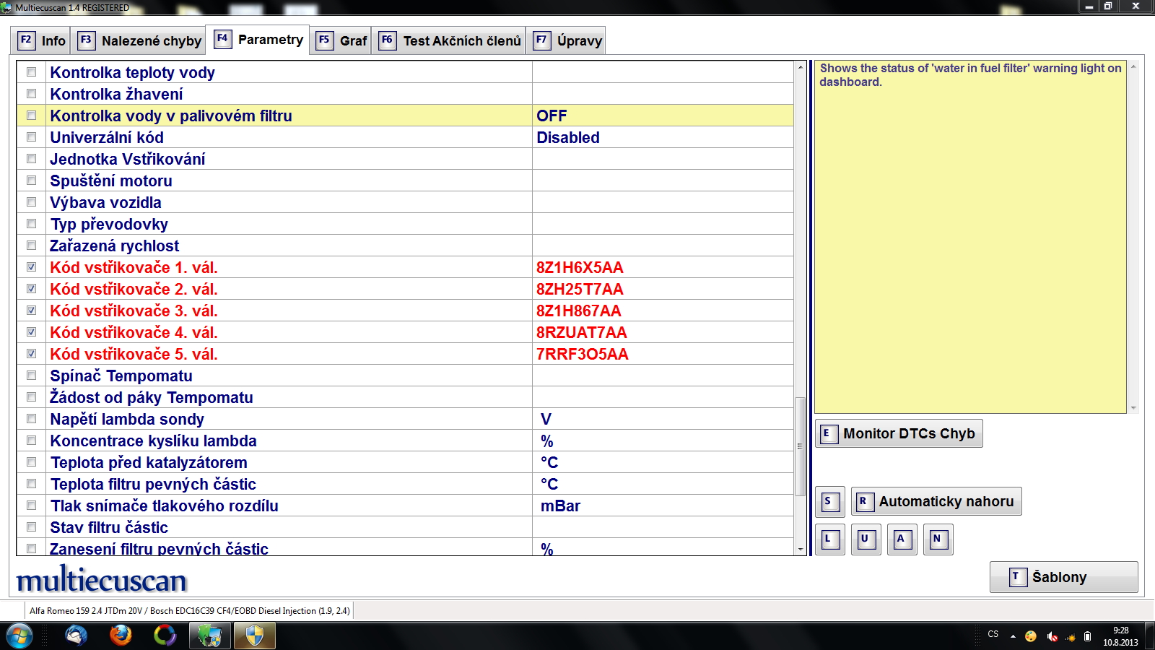Show hidden system tray icons
Viewport: 1155px width, 650px height.
[x=1013, y=636]
